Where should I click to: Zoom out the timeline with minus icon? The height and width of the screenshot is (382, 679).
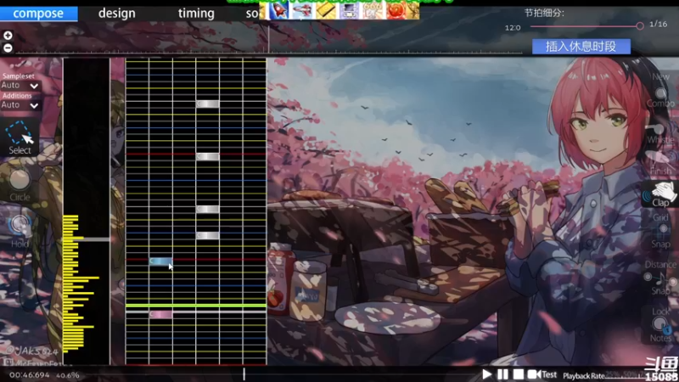click(8, 48)
